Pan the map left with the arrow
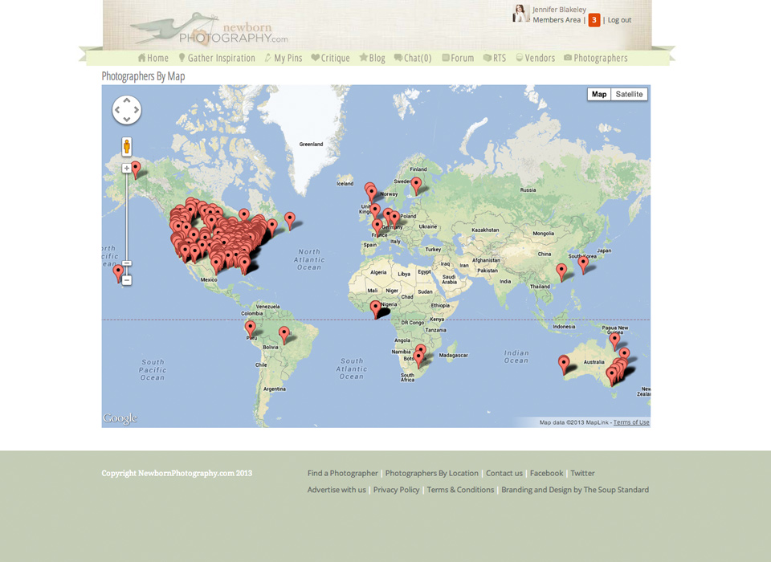 click(117, 110)
